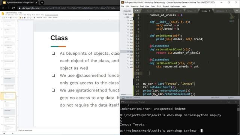Click first bullet about blueprints of objects
This screenshot has height=135, width=240.
(x=90, y=61)
